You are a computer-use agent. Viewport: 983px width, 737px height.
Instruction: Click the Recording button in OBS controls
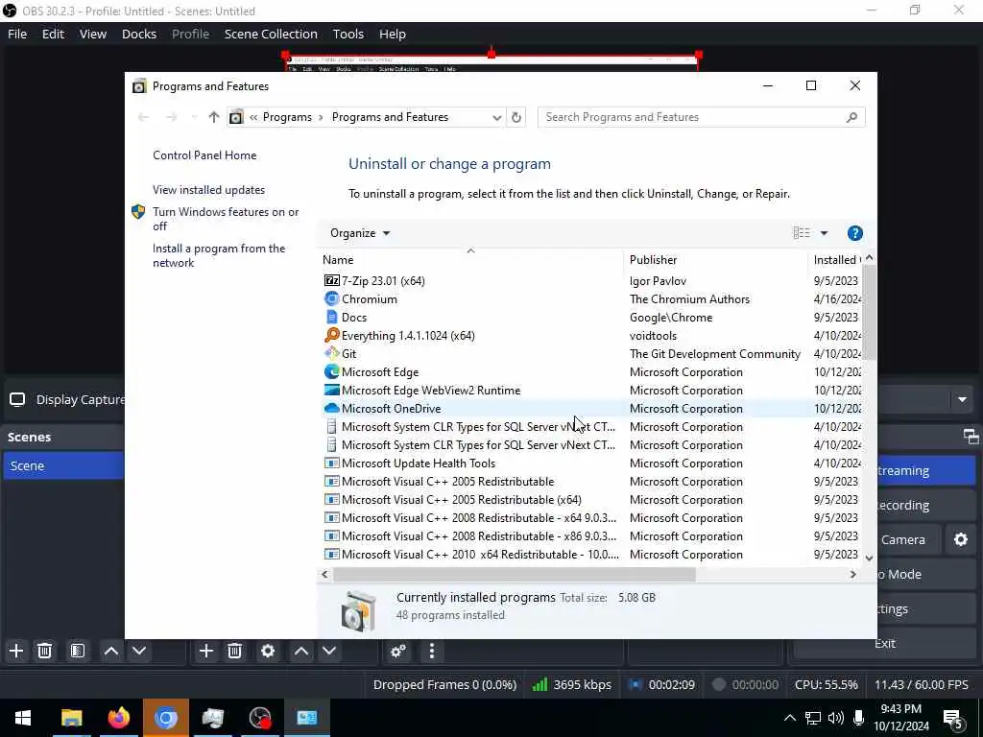pos(926,505)
